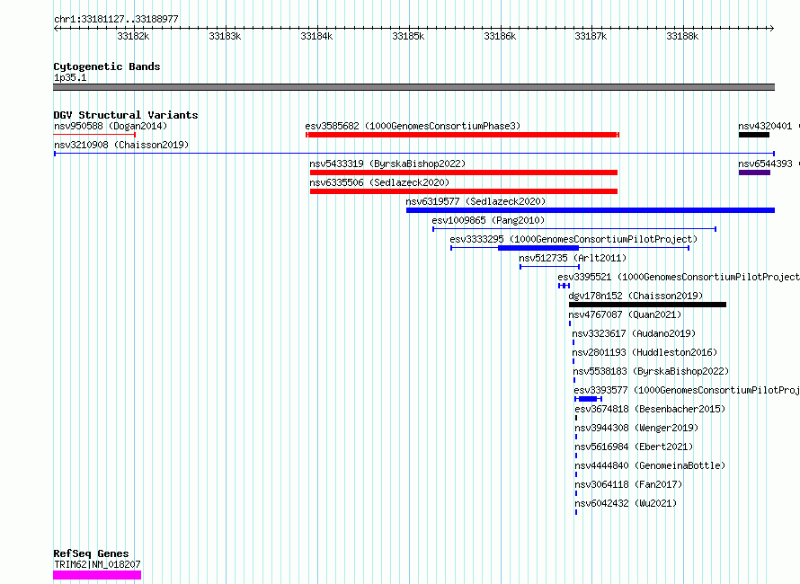Click the 33186k ruler tick label

[x=500, y=36]
